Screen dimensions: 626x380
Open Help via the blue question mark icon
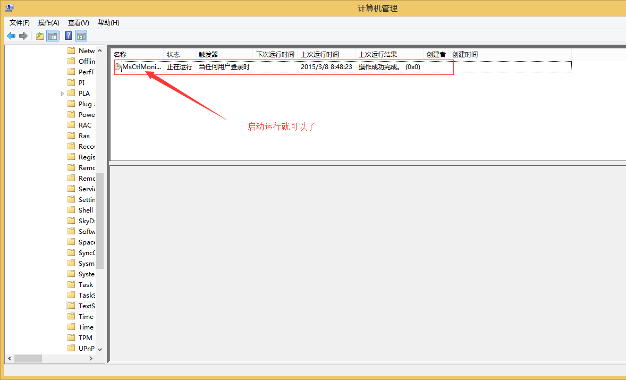coord(68,36)
